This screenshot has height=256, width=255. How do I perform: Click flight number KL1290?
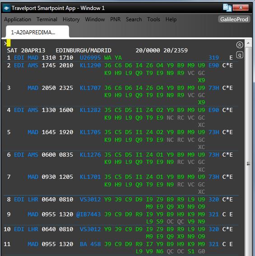[x=90, y=65]
